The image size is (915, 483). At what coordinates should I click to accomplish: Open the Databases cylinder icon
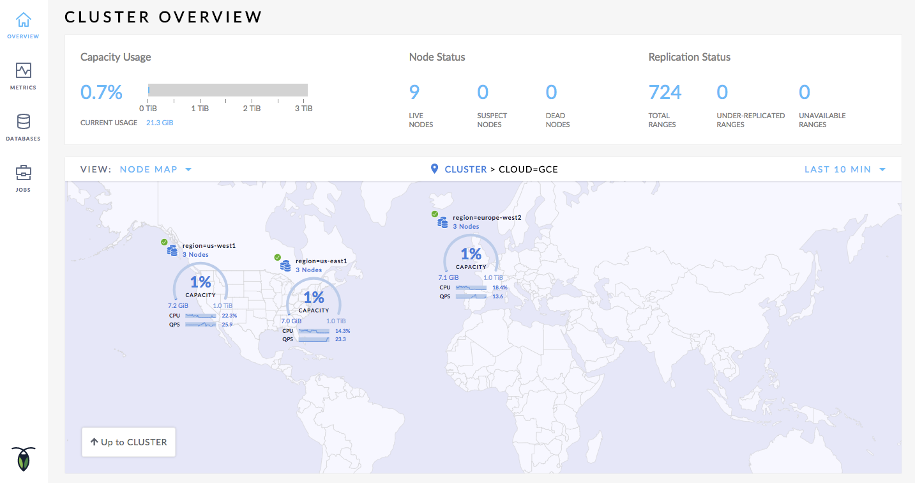tap(24, 121)
